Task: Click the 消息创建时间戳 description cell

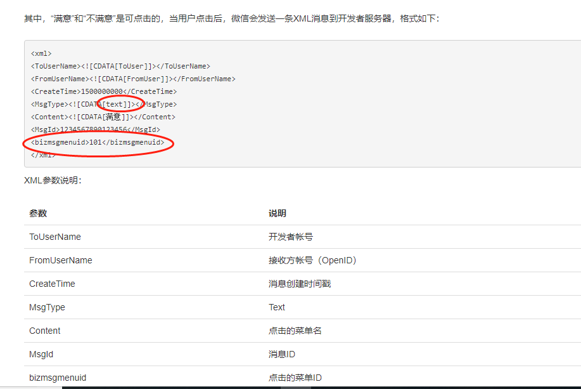Action: pos(300,284)
